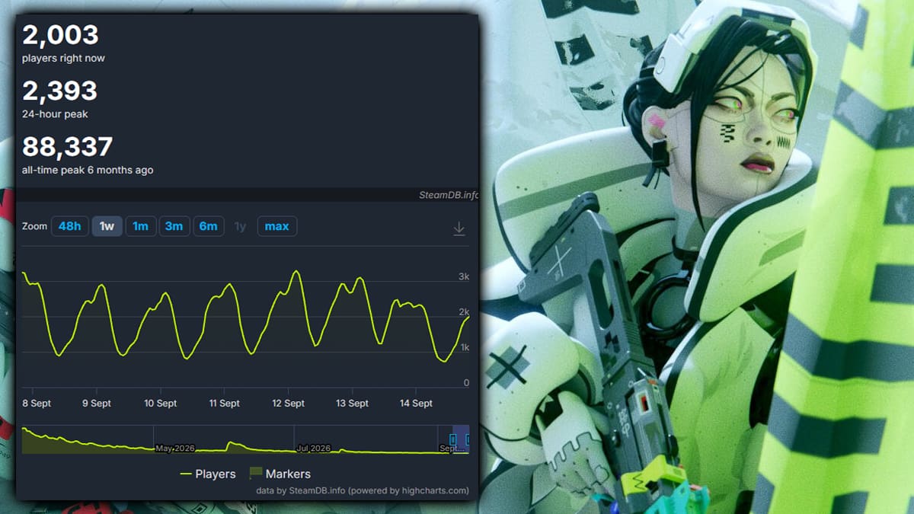This screenshot has width=914, height=514.
Task: Click the 9 Sept axis label
Action: pyautogui.click(x=97, y=404)
